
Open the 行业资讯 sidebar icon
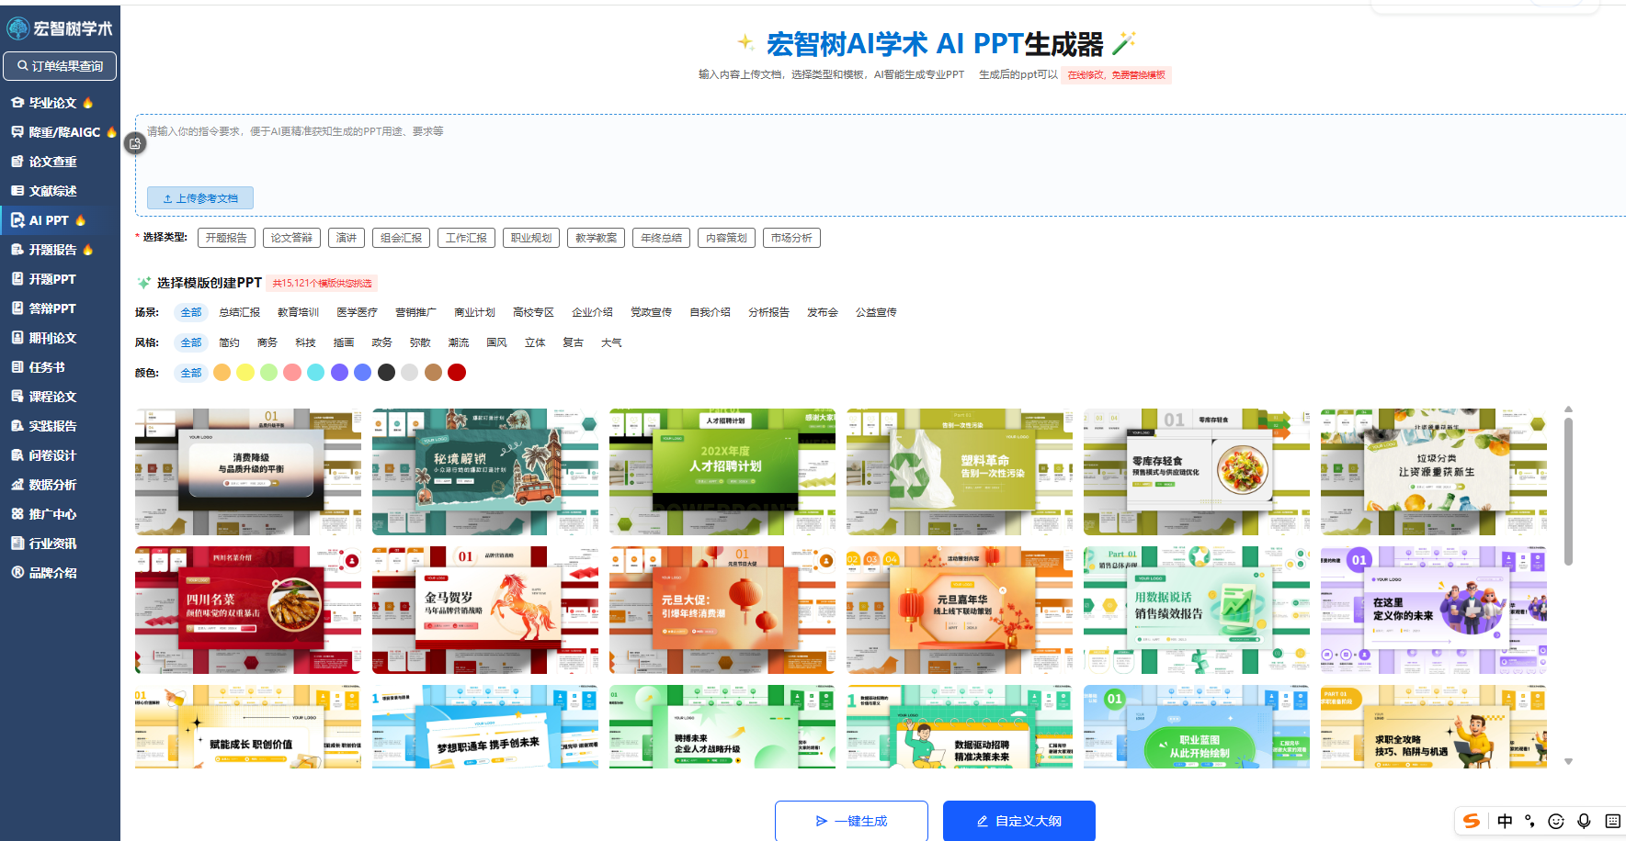click(x=17, y=544)
